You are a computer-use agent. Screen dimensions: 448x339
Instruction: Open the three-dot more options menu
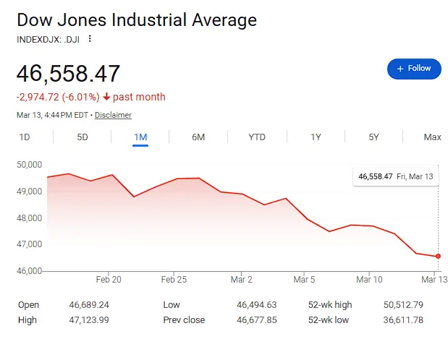pyautogui.click(x=90, y=38)
